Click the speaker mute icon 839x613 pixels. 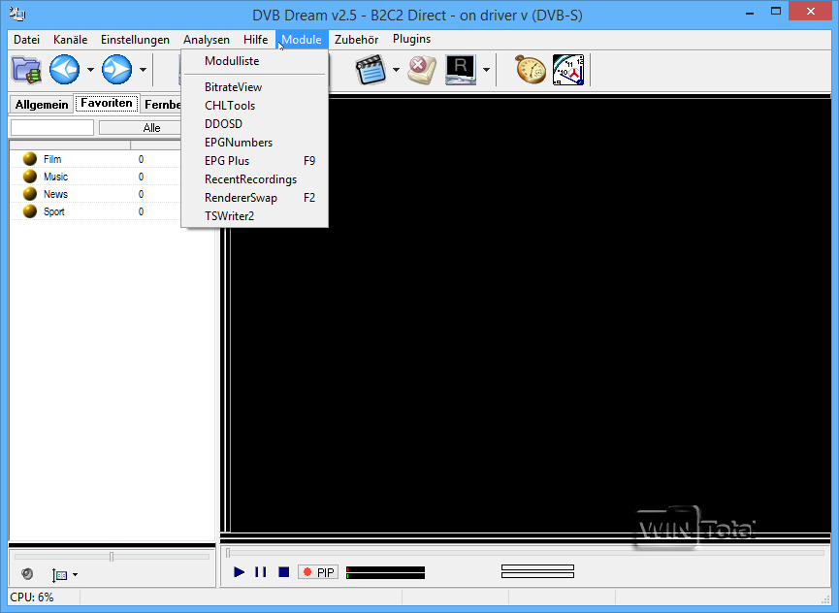(27, 574)
